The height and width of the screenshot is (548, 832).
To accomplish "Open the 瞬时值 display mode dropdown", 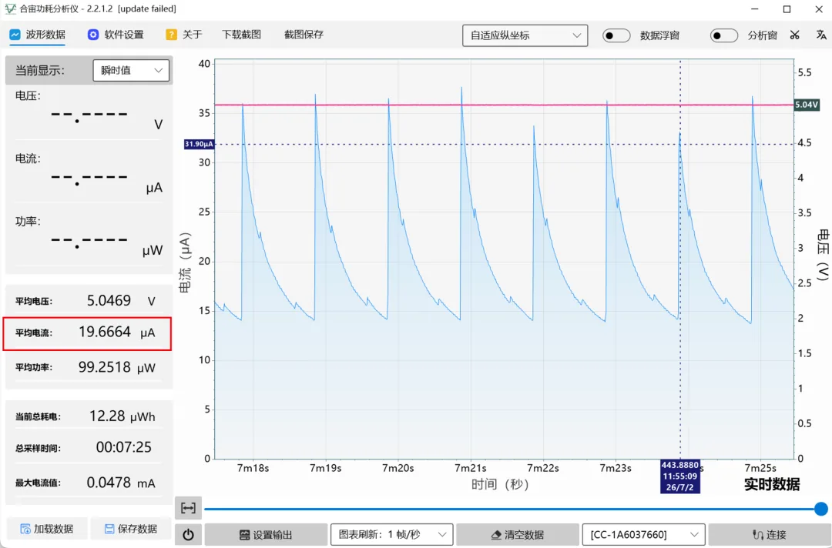I will click(x=131, y=70).
